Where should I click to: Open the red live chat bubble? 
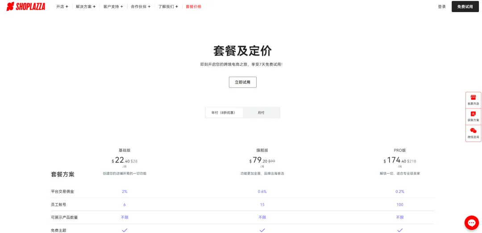pyautogui.click(x=471, y=222)
